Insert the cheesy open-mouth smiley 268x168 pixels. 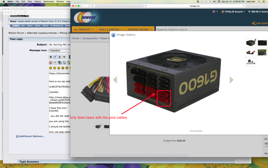[x=59, y=68]
